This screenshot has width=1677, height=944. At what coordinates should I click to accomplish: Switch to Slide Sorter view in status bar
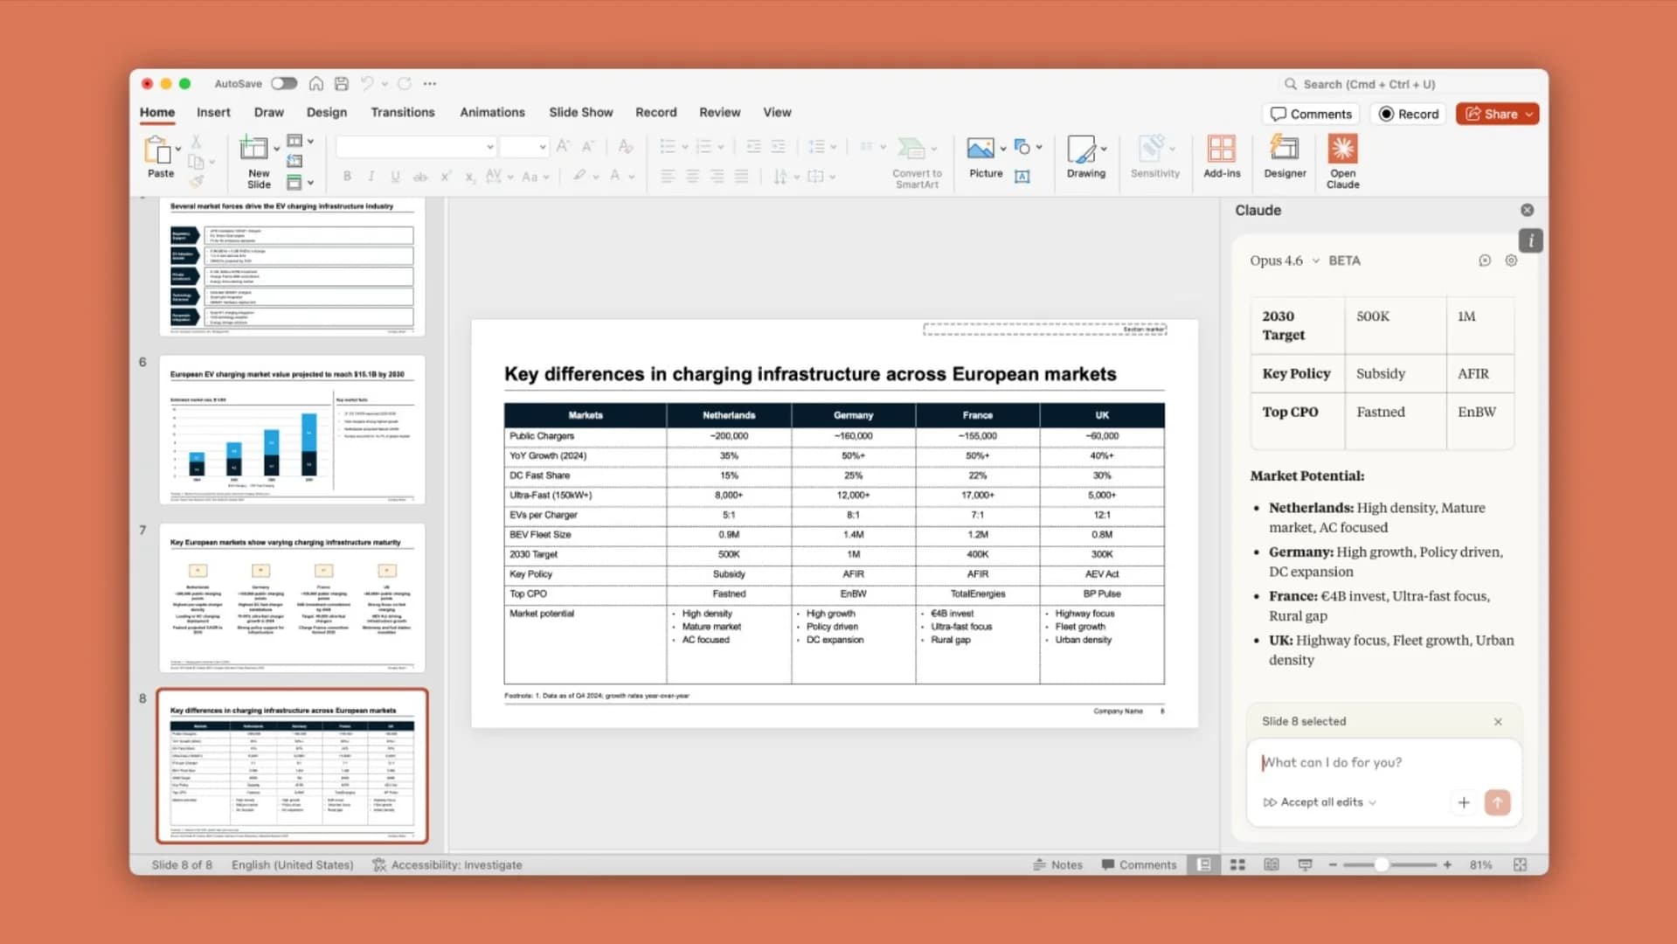coord(1237,864)
